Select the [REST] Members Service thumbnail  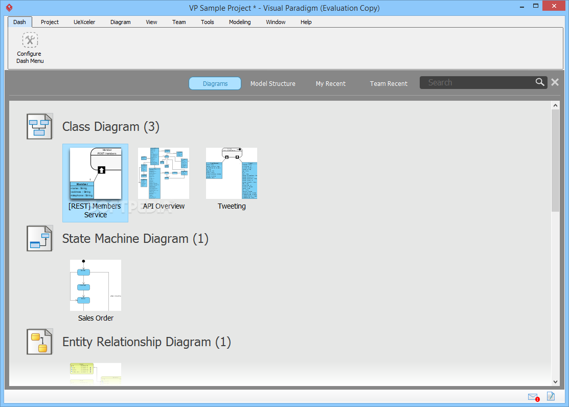96,183
